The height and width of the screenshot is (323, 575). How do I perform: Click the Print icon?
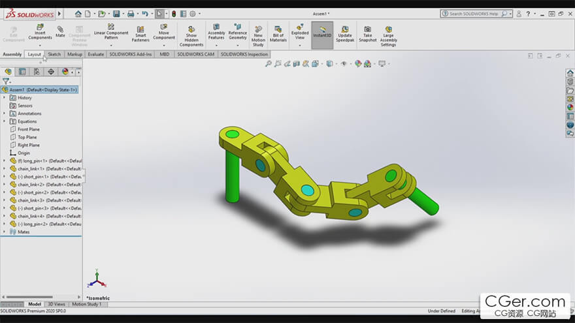click(131, 14)
